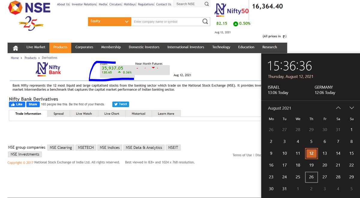
Task: Open Corporates menu
Action: [84, 47]
